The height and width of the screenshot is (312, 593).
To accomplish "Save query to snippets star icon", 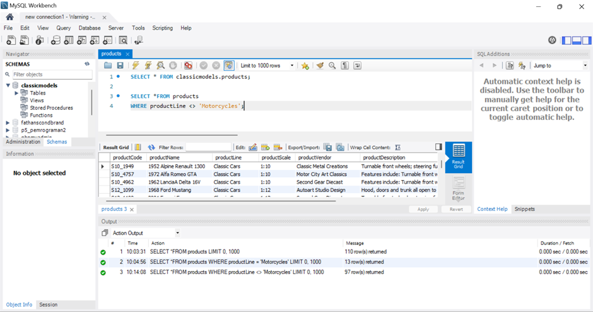I will coord(305,66).
